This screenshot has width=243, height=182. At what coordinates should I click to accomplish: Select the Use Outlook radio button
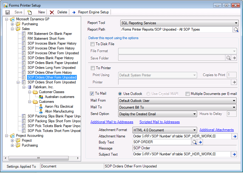tap(120, 94)
